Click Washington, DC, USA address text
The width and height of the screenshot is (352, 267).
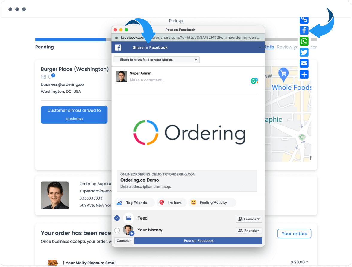point(61,92)
